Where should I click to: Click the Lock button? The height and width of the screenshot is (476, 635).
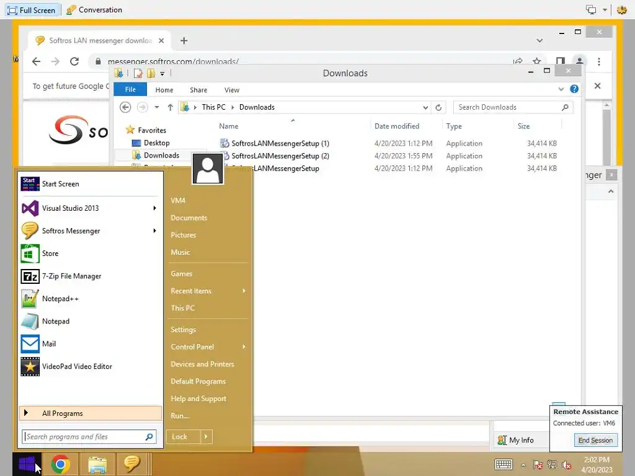coord(184,437)
